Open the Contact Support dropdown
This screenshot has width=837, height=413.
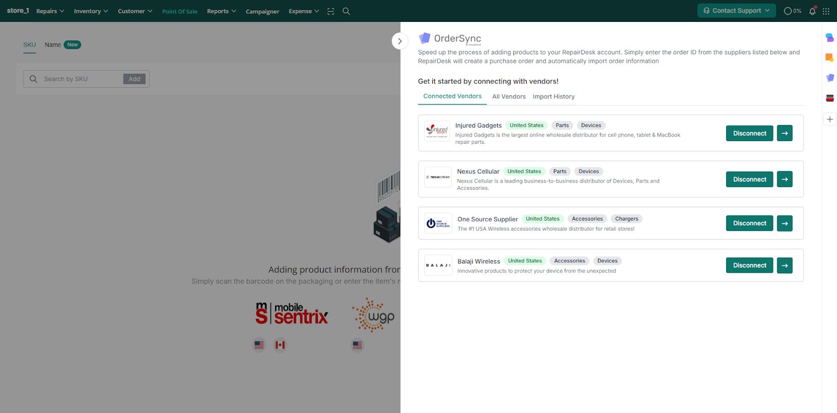coord(736,10)
